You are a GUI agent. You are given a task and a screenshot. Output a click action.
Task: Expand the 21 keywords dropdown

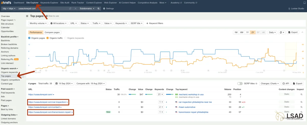(160, 94)
